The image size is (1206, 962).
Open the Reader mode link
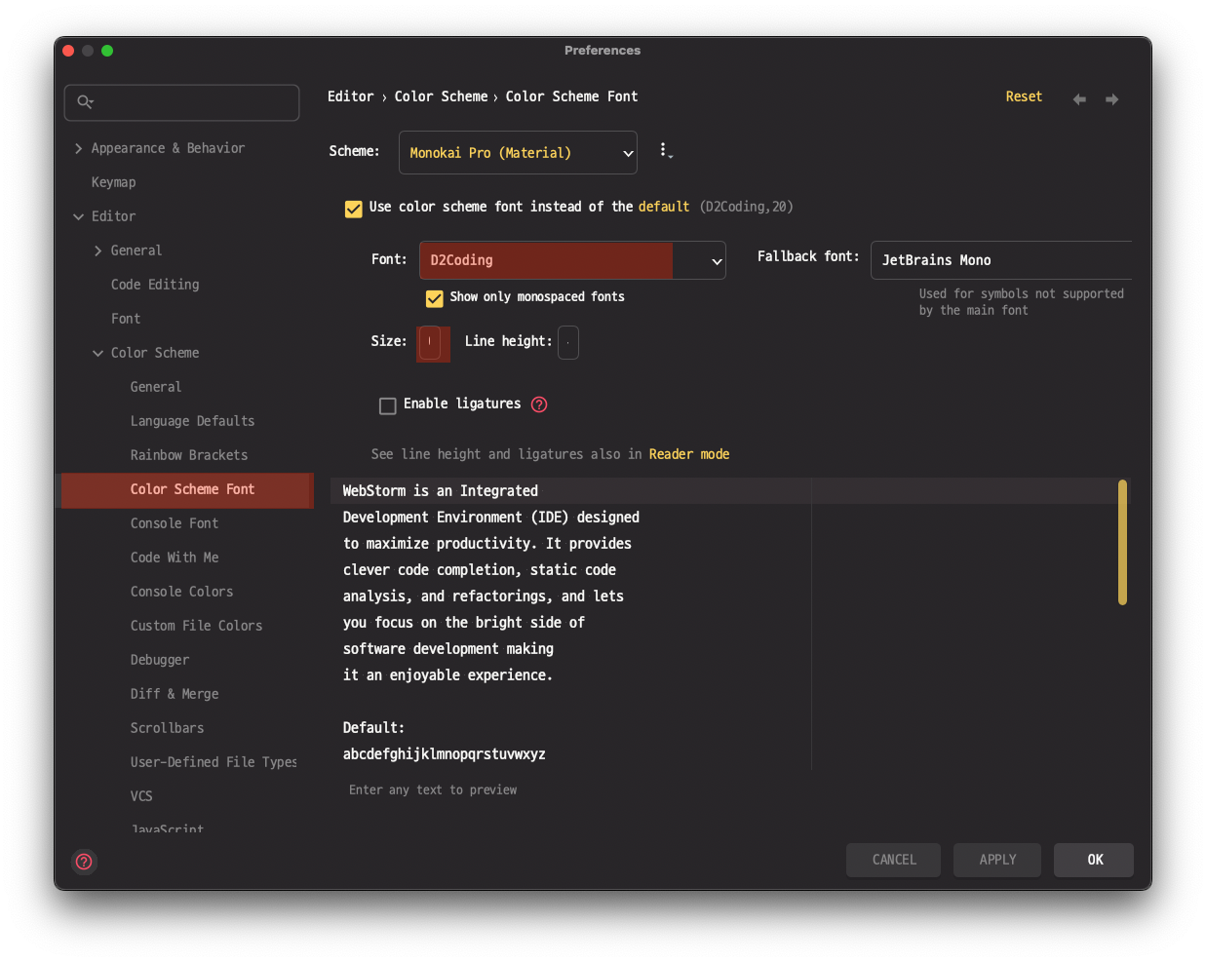(689, 454)
